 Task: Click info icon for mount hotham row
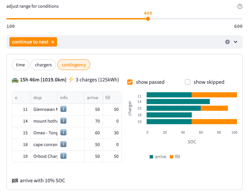coord(63,121)
